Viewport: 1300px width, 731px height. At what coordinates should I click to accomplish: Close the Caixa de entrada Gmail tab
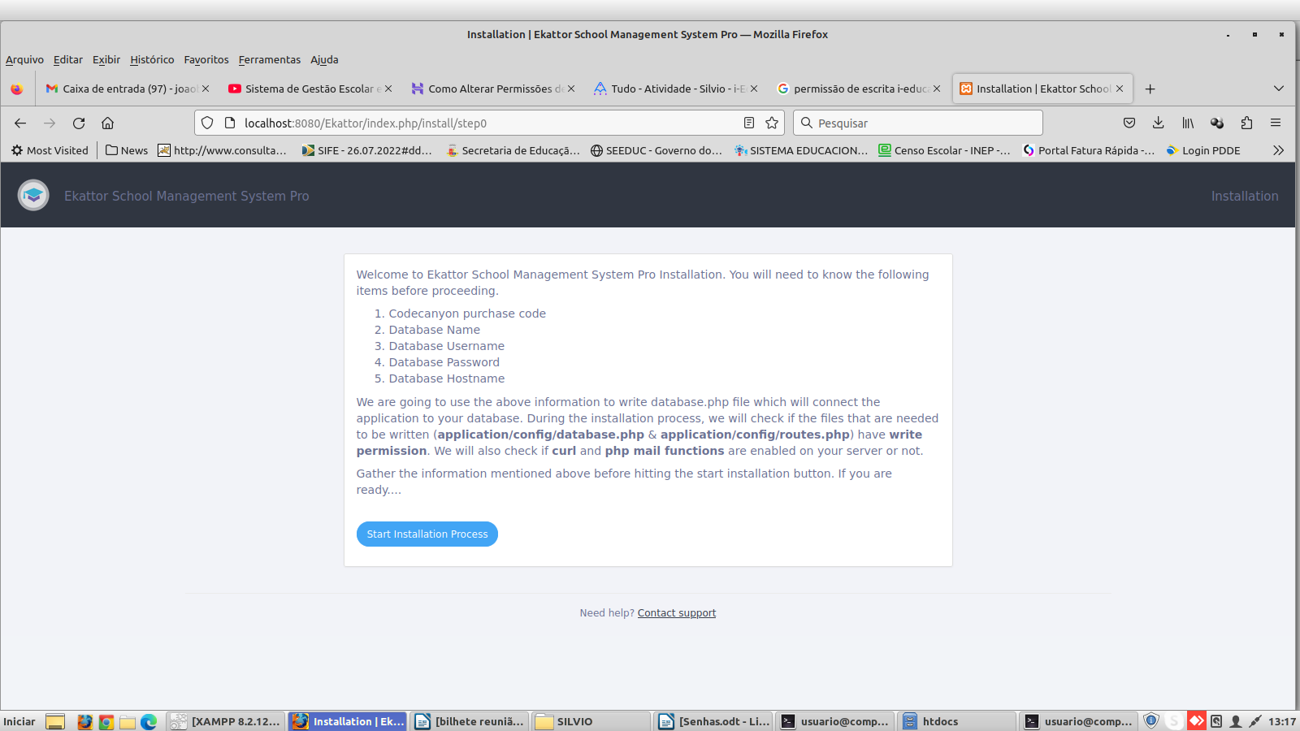click(x=206, y=89)
